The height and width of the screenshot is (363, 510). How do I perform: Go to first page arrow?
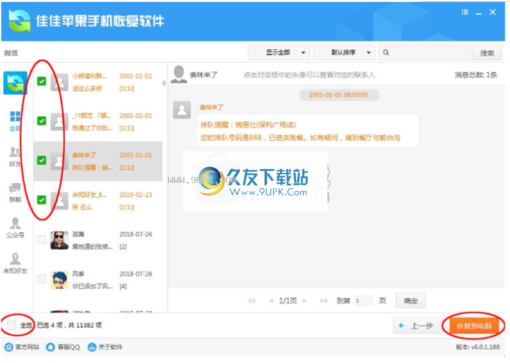(x=251, y=301)
